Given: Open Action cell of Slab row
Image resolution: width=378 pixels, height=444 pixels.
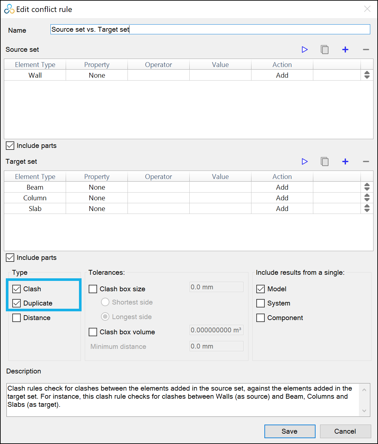Looking at the screenshot, I should click(x=282, y=208).
